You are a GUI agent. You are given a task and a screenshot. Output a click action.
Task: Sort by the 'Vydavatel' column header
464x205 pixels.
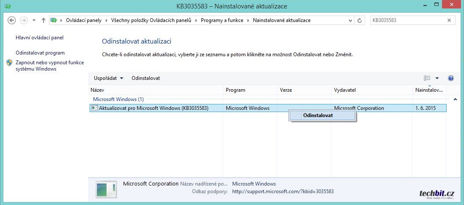tap(372, 90)
